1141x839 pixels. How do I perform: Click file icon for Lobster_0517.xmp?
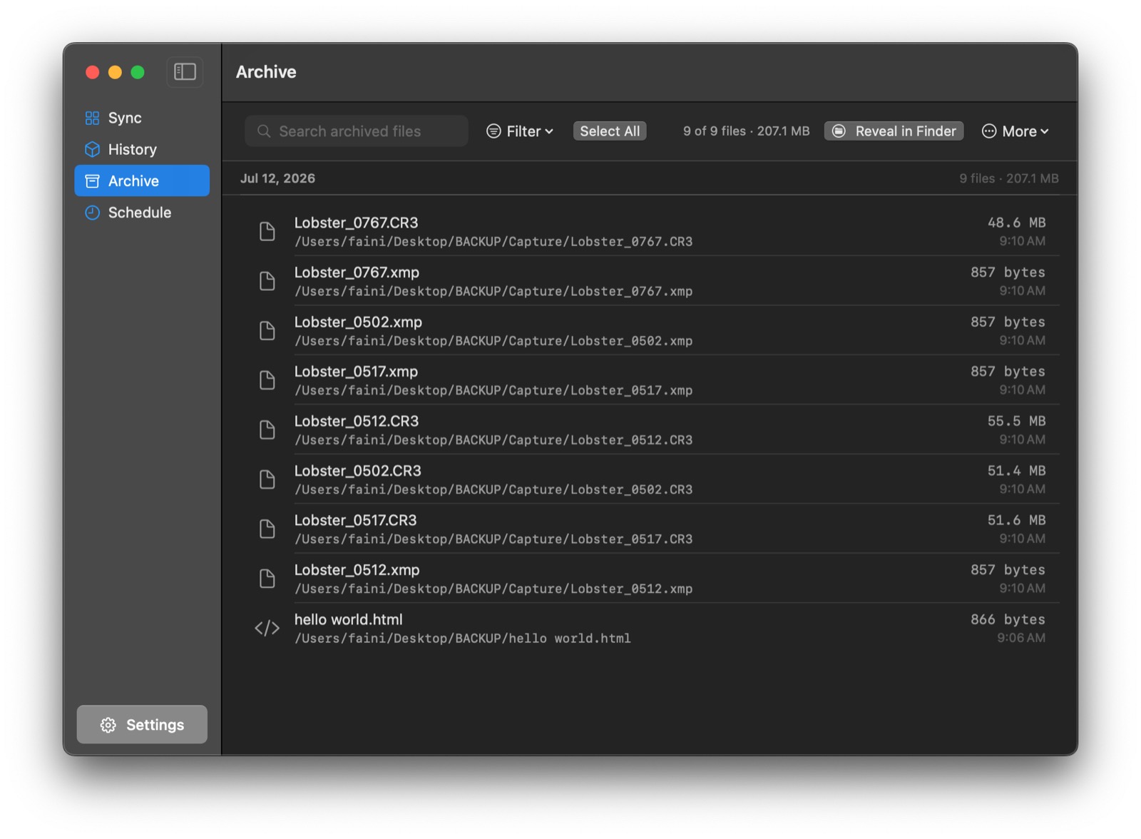[x=267, y=380]
